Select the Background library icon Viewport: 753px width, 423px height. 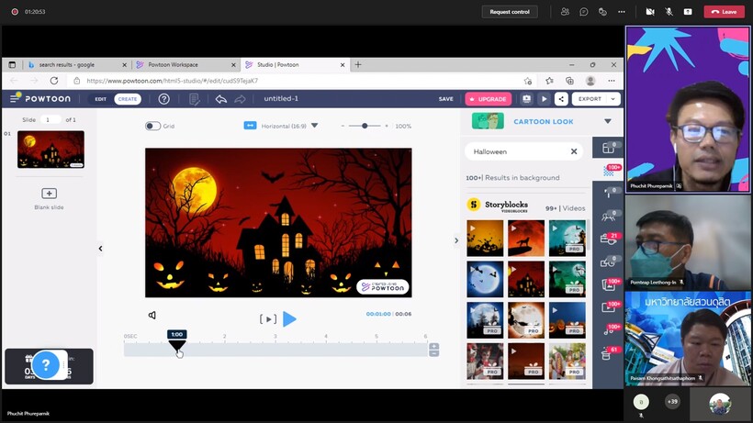pyautogui.click(x=609, y=171)
